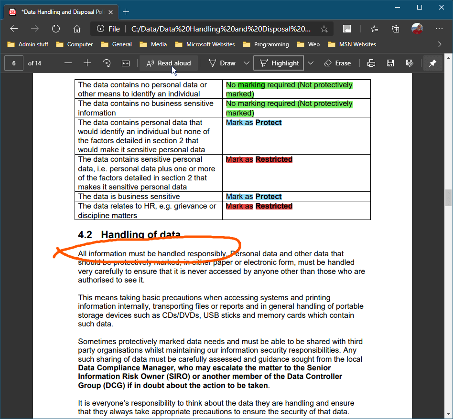Screen dimensions: 453x419
Task: Enable the Draw tool
Action: point(223,63)
